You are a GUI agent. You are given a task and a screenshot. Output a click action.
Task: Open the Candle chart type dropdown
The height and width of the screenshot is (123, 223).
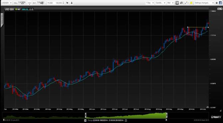click(160, 3)
